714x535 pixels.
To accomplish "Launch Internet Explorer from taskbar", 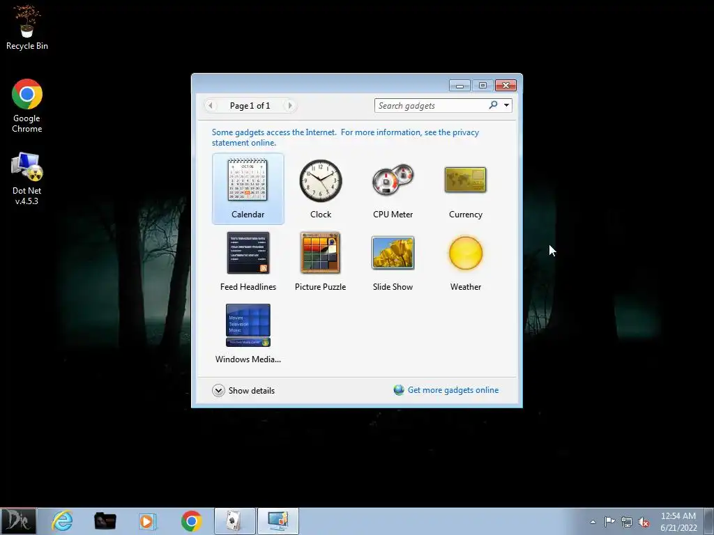I will tap(62, 521).
